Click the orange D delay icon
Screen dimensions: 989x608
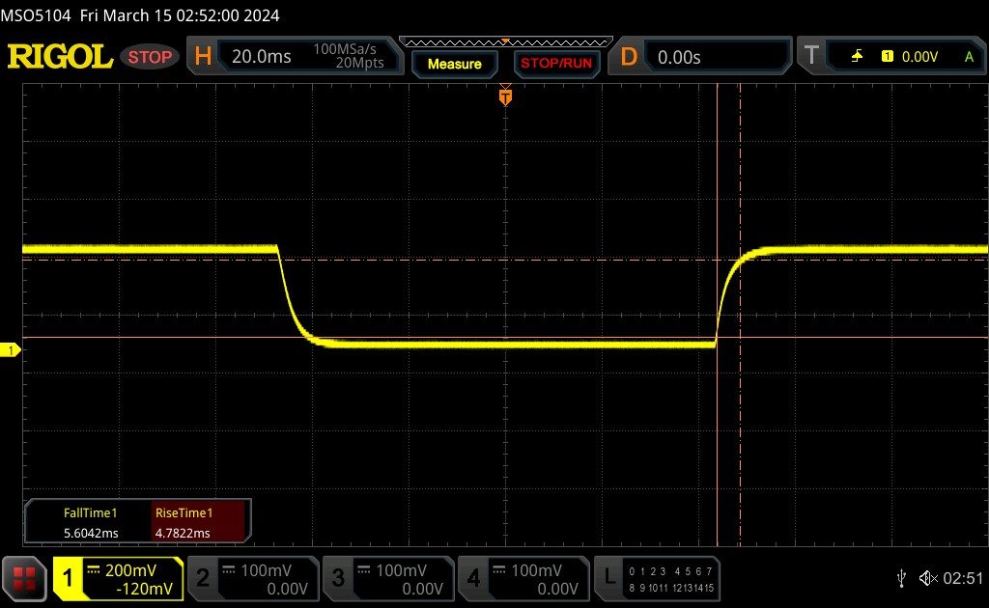[629, 57]
